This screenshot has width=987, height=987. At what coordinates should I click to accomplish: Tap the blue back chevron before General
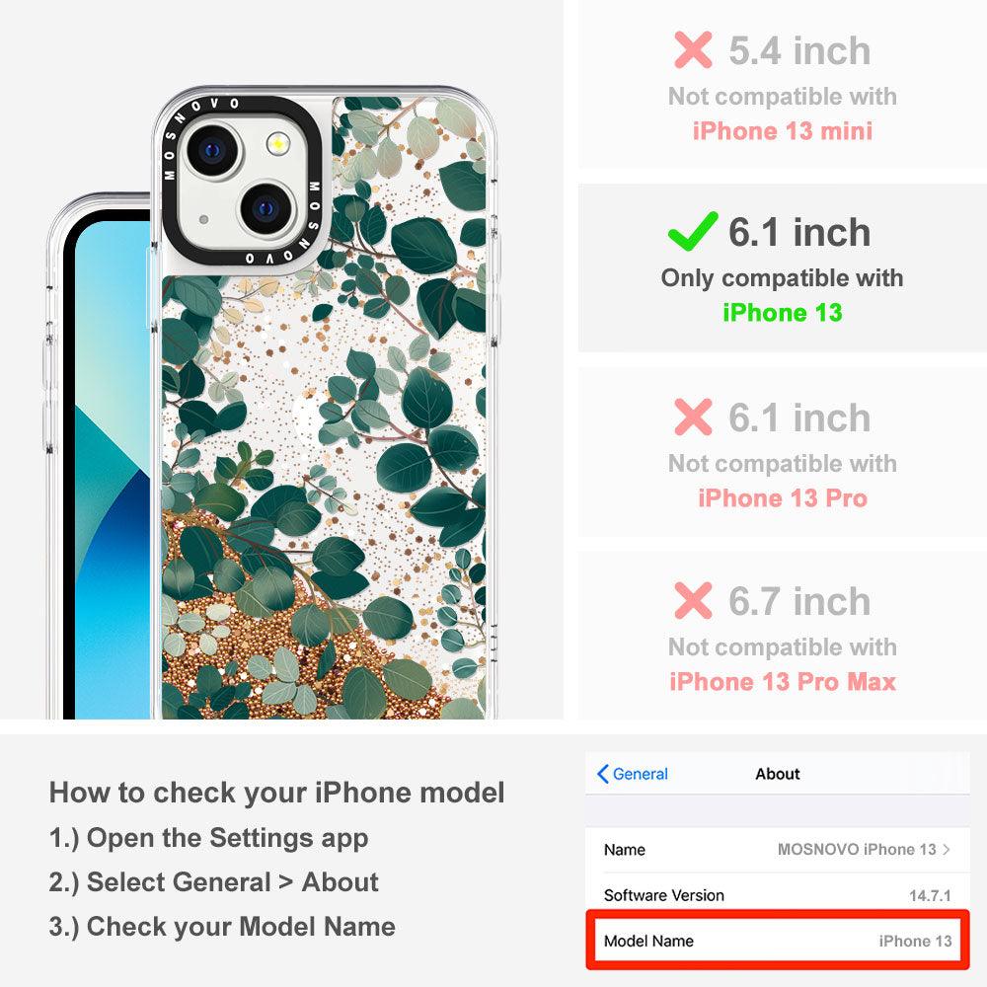coord(602,774)
